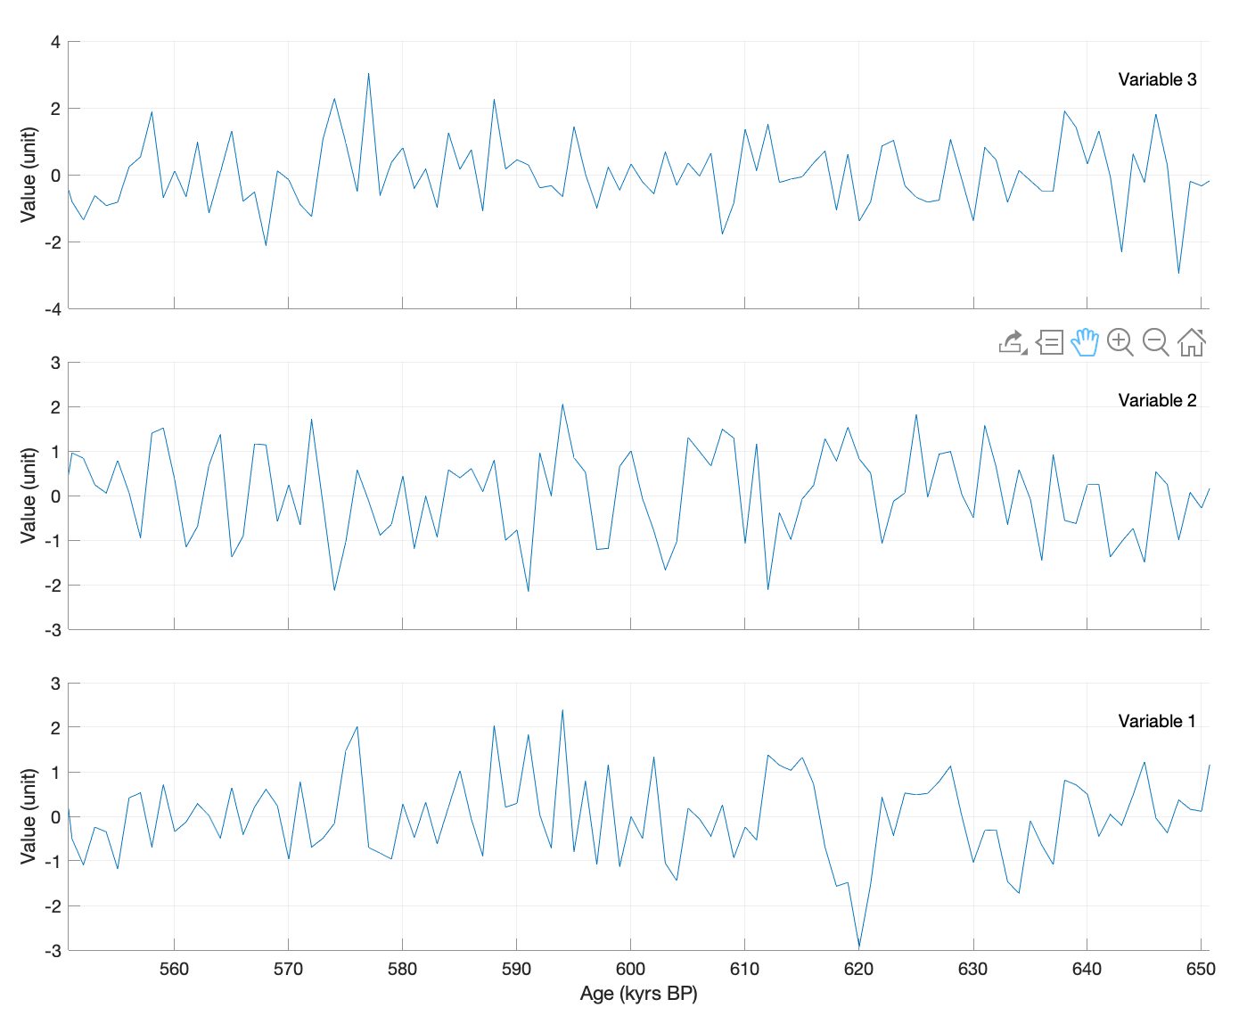Screen dimensions: 1247x1024
Task: Click Variable 1's lowest trough at age 620
Action: click(859, 946)
